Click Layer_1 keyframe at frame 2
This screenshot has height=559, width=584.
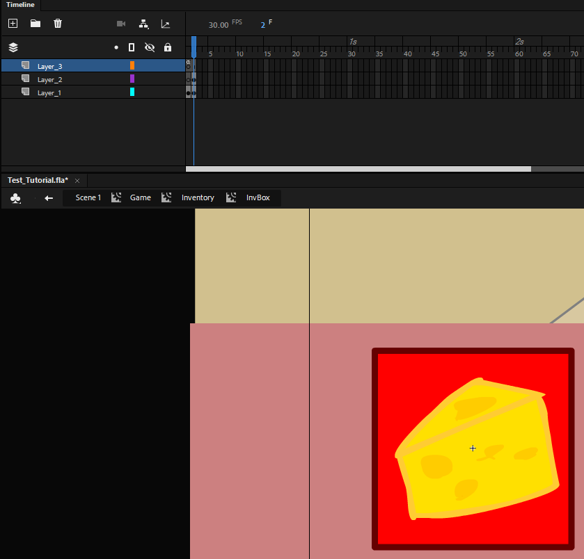coord(194,93)
